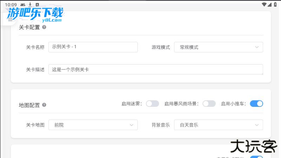Screen dimensions: 281x158
Task: Enable the 启用迷雾 fog switch
Action: [152, 104]
